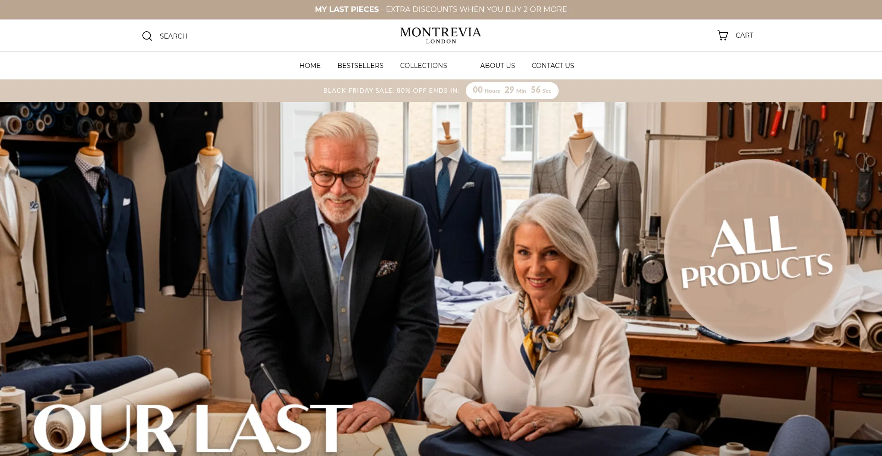Click the Black Friday sale banner text

point(391,90)
